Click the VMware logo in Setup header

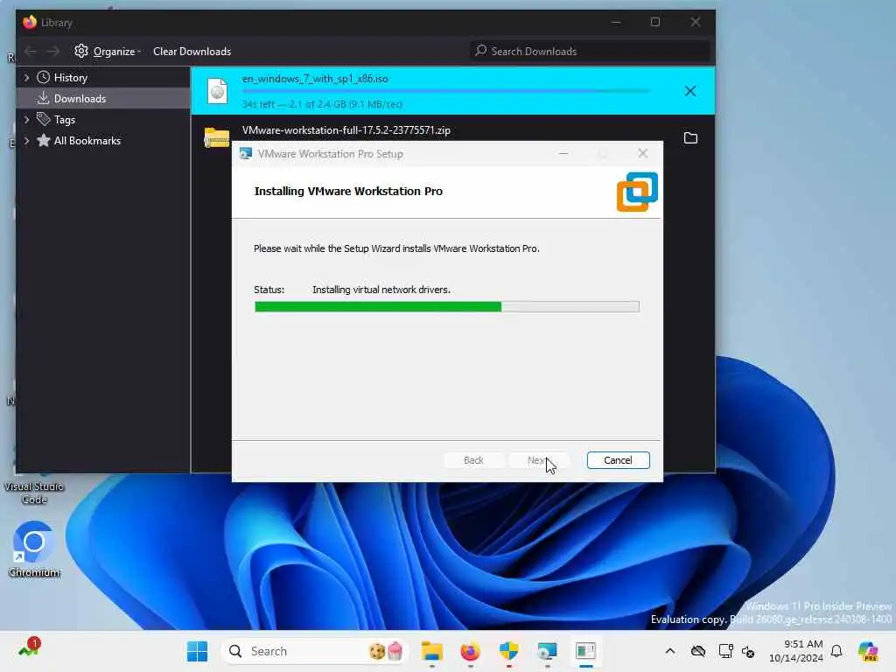(x=637, y=192)
